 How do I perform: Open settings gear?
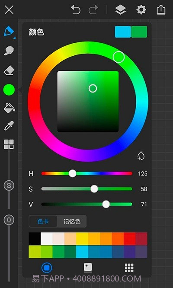point(141,10)
